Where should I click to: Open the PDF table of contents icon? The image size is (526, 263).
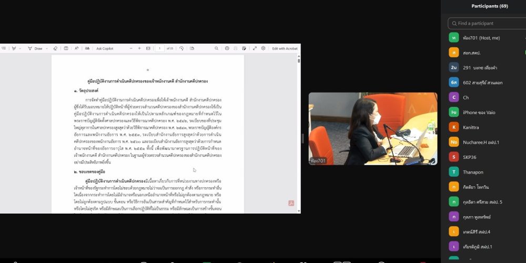3,48
